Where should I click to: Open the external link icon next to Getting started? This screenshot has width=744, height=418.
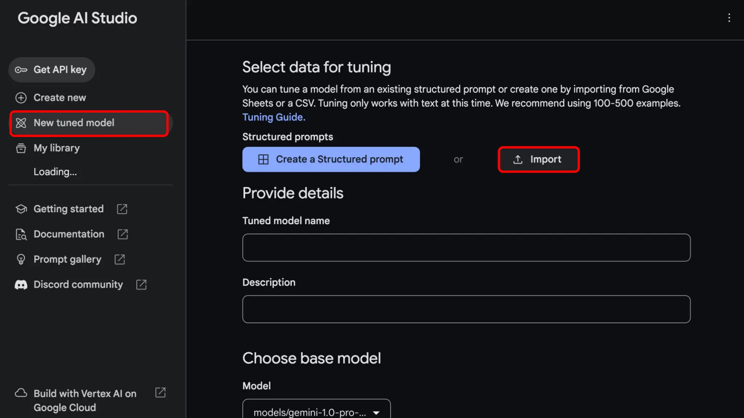122,209
